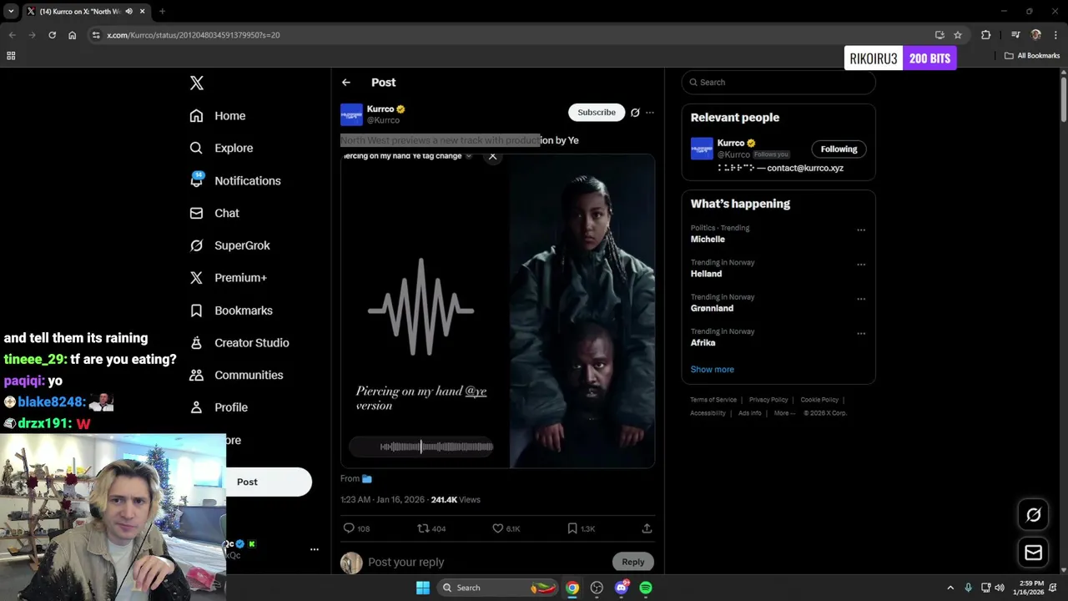Open the Cookie Policy link

coord(819,400)
